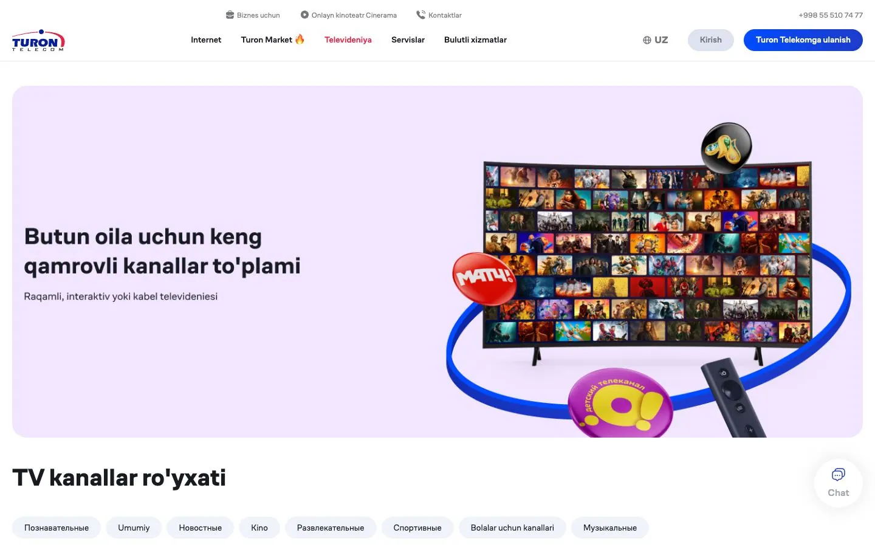
Task: Click the globe language icon
Action: click(647, 40)
